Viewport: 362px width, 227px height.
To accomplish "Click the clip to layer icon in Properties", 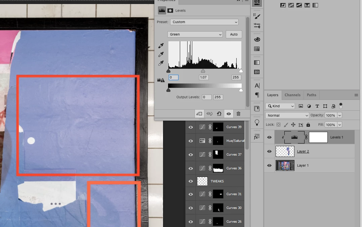I will [x=199, y=114].
